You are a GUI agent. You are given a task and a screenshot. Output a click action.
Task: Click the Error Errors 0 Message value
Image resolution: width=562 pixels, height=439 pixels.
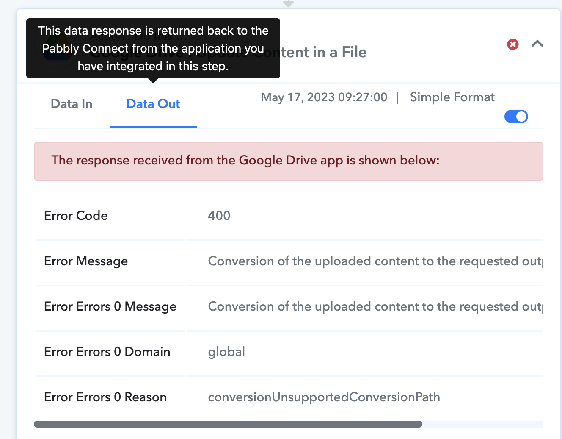pos(375,306)
